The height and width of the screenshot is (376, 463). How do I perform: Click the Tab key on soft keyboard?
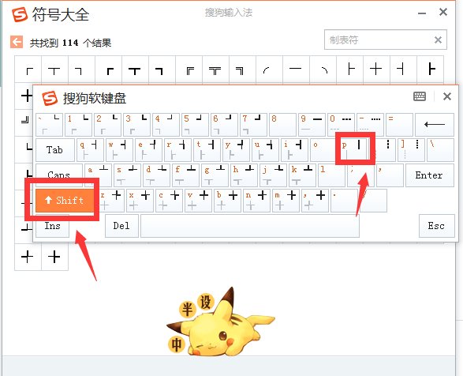tap(55, 150)
